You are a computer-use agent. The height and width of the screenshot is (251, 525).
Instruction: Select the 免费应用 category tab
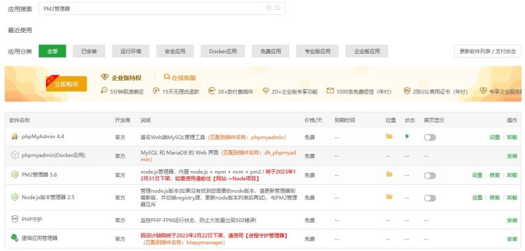(270, 51)
